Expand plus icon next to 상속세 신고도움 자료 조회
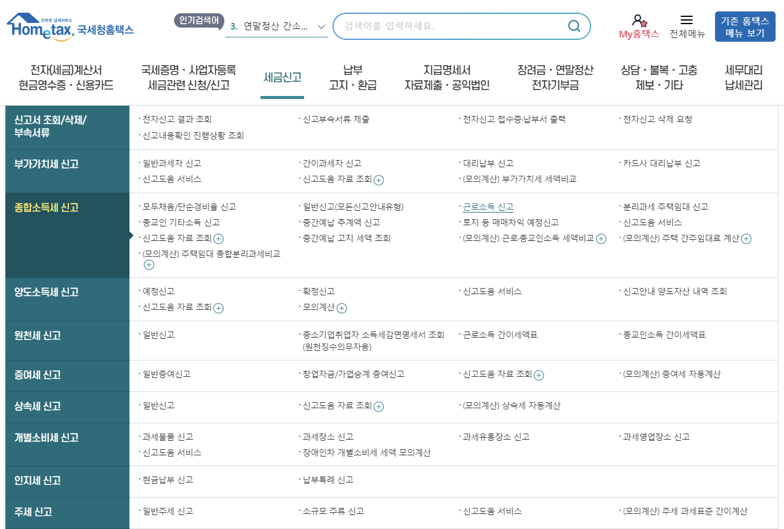 point(379,406)
